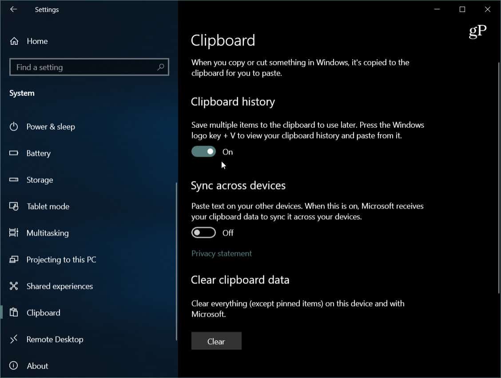Turn off the Clipboard history toggle
The width and height of the screenshot is (501, 378).
203,152
